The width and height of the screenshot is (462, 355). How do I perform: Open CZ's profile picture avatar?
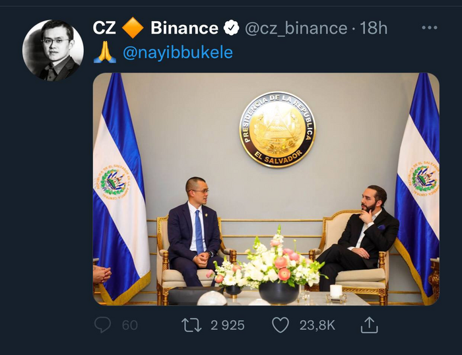[53, 50]
